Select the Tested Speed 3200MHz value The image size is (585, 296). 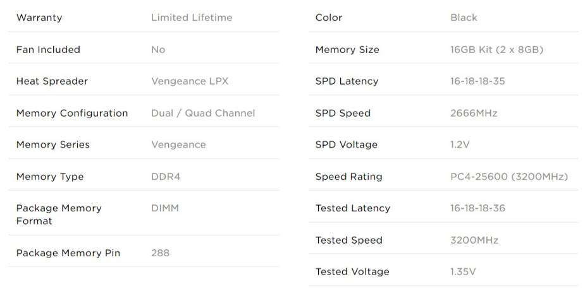(x=474, y=240)
